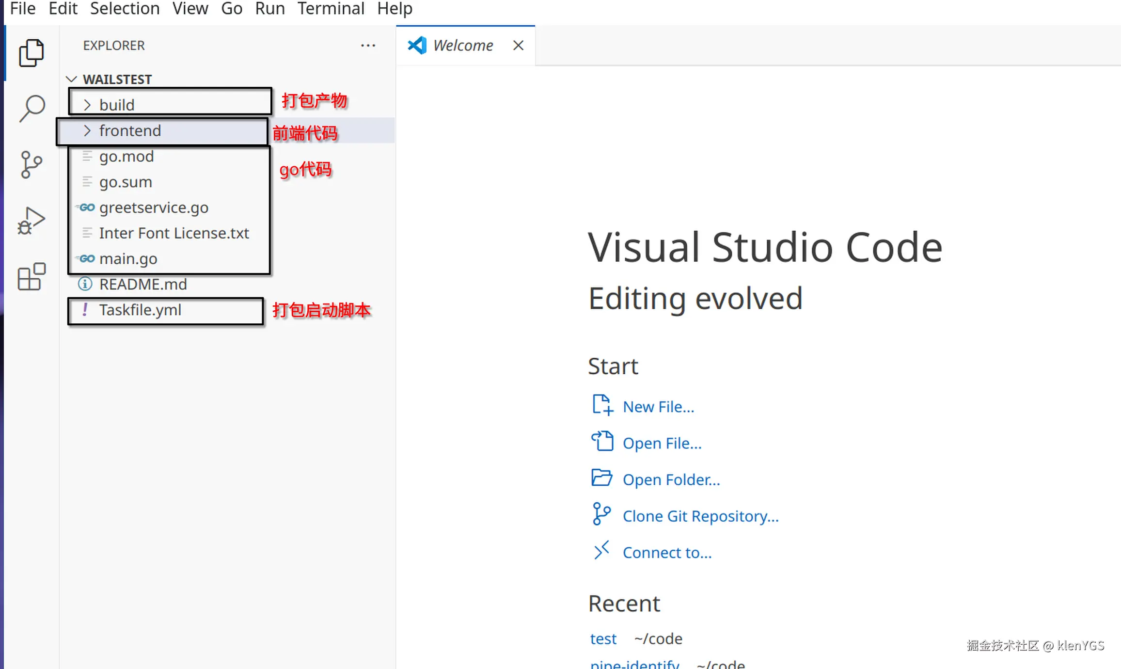Open the Run and Debug view
1121x669 pixels.
(x=32, y=221)
